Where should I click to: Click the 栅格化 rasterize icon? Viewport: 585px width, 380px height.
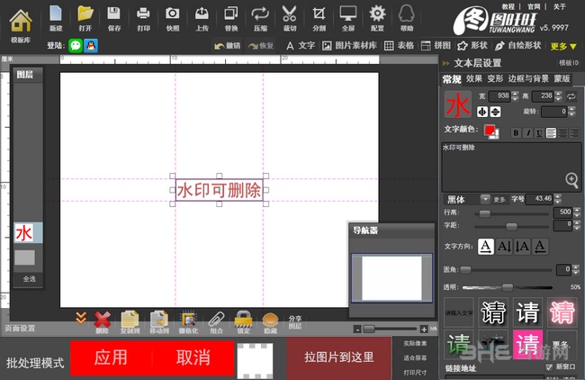tap(188, 322)
